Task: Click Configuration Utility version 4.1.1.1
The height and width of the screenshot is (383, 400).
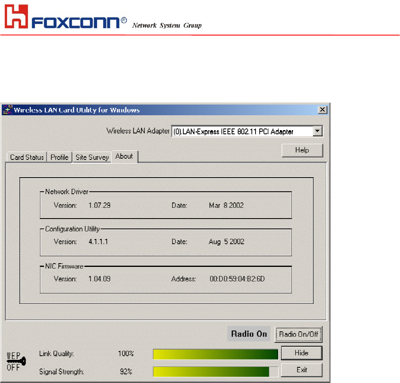Action: pyautogui.click(x=98, y=242)
